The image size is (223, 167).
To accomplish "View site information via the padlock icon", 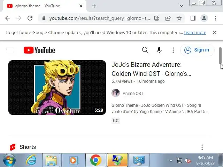I will pos(44,18).
